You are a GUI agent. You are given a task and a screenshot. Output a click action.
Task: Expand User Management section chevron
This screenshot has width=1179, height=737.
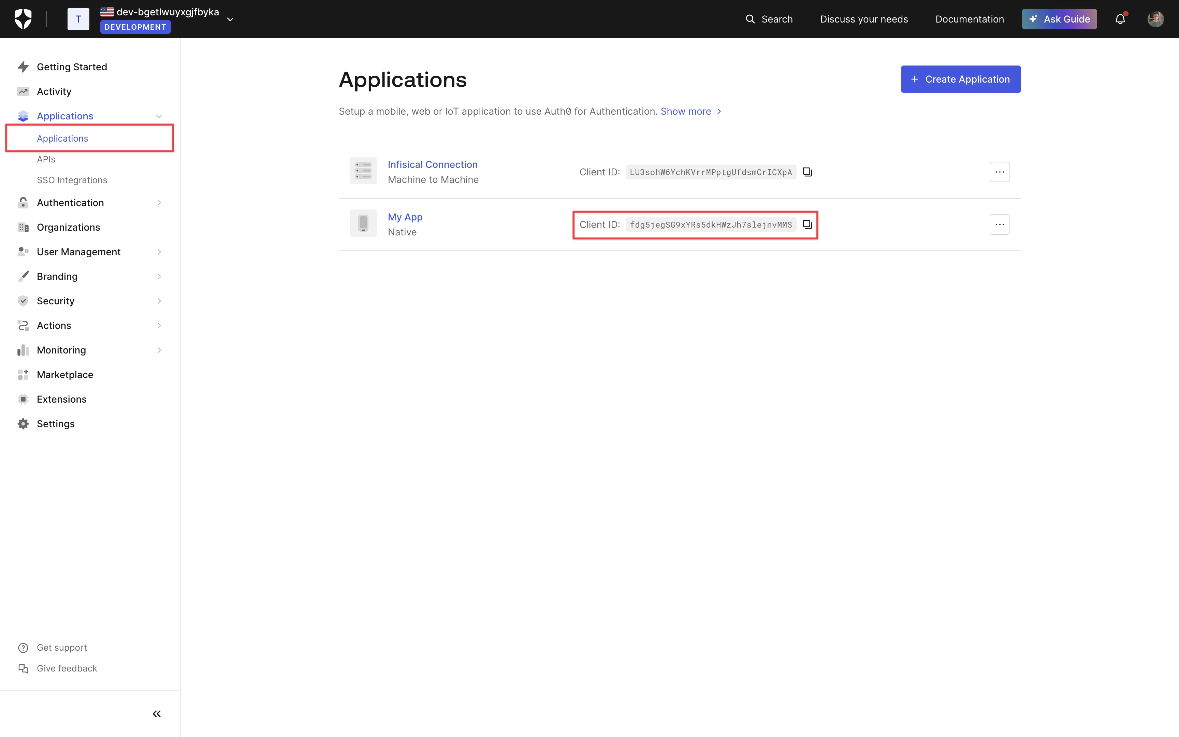pos(159,251)
